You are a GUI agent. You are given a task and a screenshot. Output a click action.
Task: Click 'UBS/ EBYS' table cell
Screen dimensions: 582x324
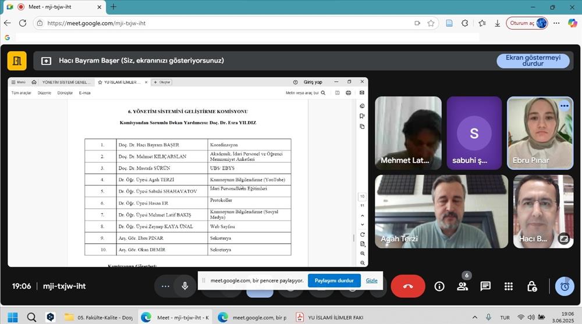(x=250, y=168)
